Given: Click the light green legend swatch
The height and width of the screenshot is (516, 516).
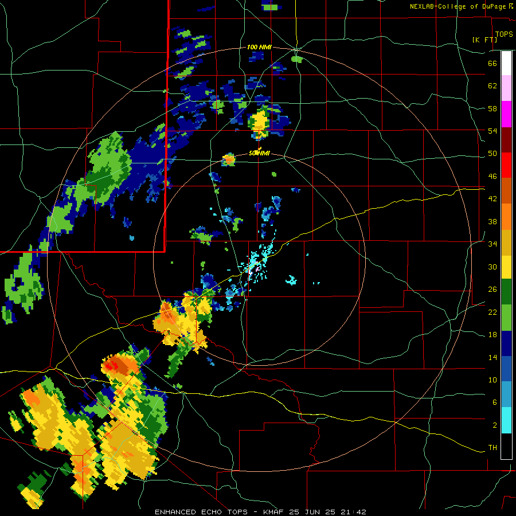Looking at the screenshot, I should coord(506,318).
